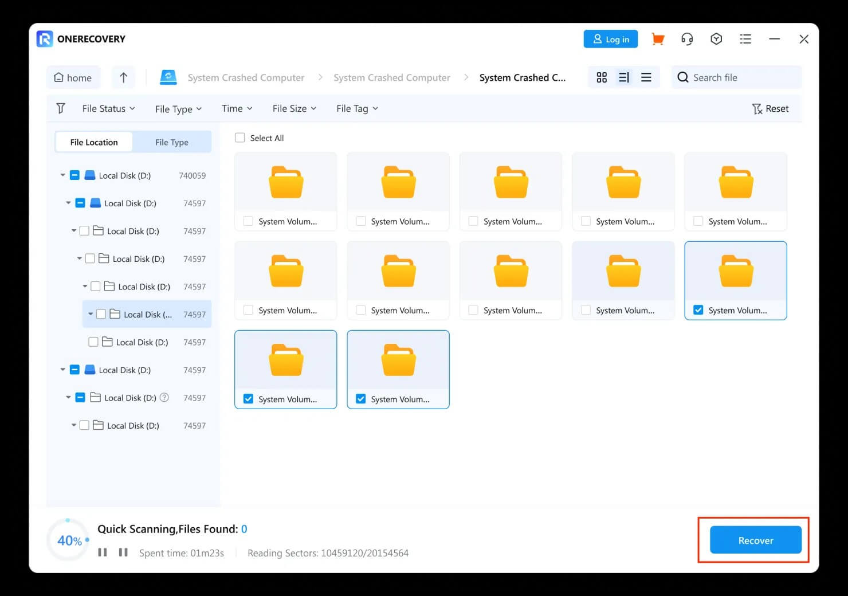Pause the quick scan
The image size is (848, 596).
[103, 552]
